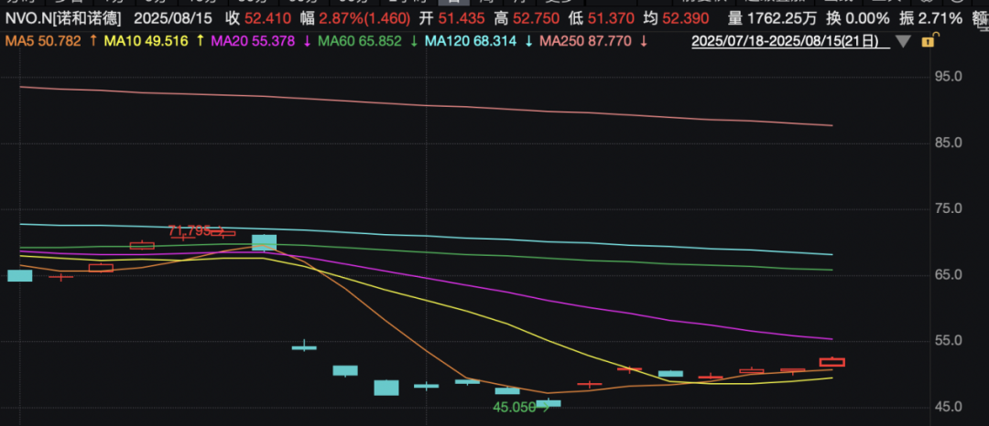The image size is (989, 426).
Task: Click the 2025/07/18-2025/08/15(21日) date range link
Action: (x=789, y=42)
